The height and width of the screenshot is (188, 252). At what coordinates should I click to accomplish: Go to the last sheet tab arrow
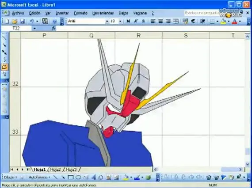pyautogui.click(x=28, y=169)
